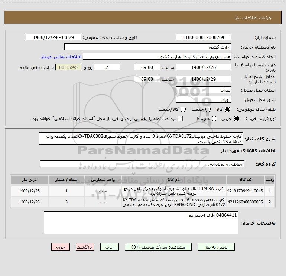This screenshot has width=286, height=276.
Task: Select the خدمت radio button
Action: click(x=208, y=109)
